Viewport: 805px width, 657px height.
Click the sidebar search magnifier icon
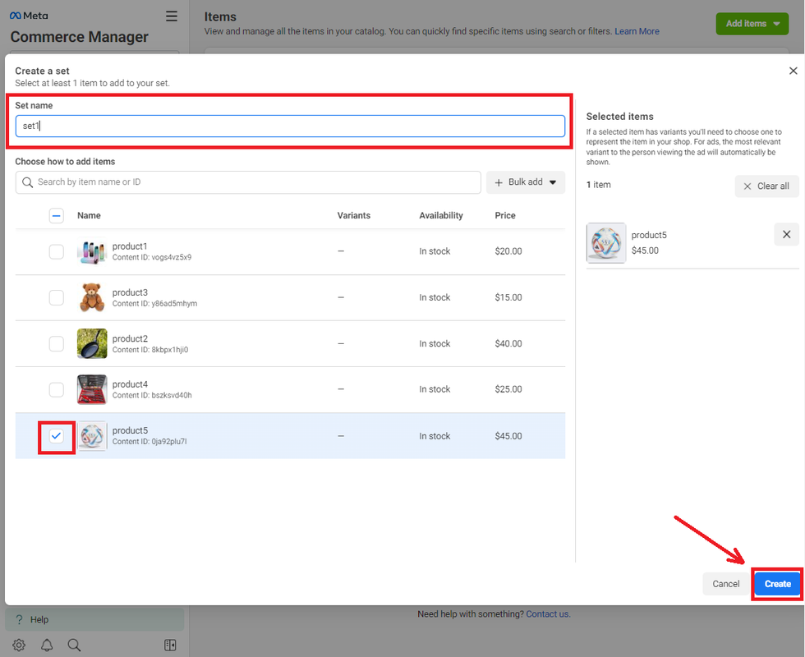[75, 646]
